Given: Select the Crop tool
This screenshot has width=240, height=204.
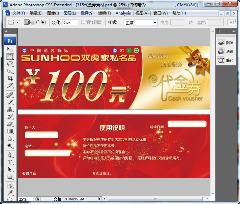Looking at the screenshot, I should pos(10,78).
